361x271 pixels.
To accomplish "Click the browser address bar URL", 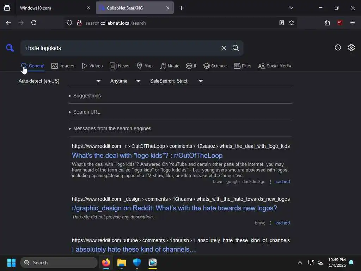I will click(x=116, y=23).
